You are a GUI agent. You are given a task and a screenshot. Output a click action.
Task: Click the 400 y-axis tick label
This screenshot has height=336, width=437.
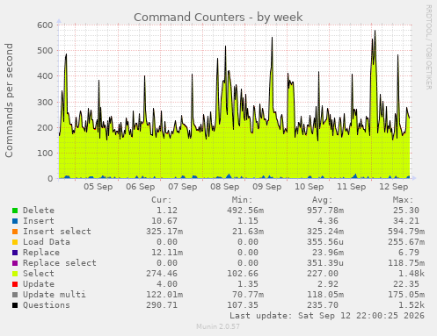[x=45, y=76]
